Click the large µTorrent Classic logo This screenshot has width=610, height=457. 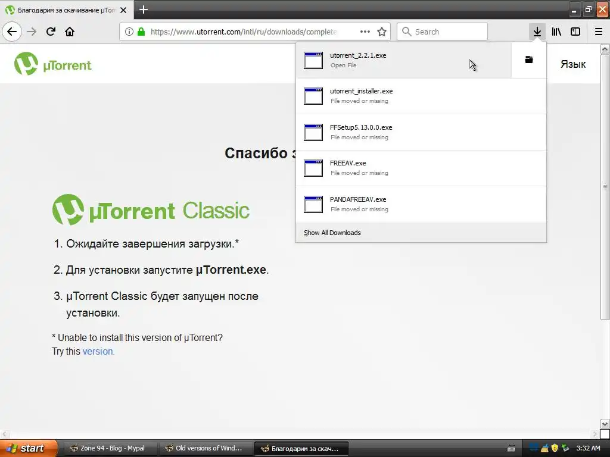coord(151,210)
